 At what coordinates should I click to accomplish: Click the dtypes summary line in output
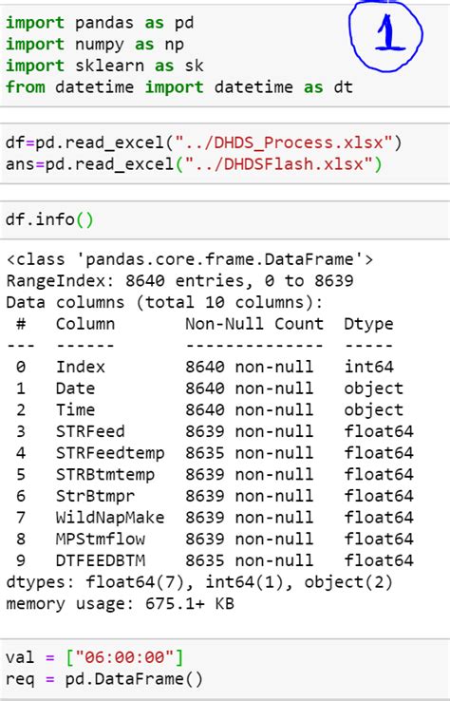pos(199,582)
